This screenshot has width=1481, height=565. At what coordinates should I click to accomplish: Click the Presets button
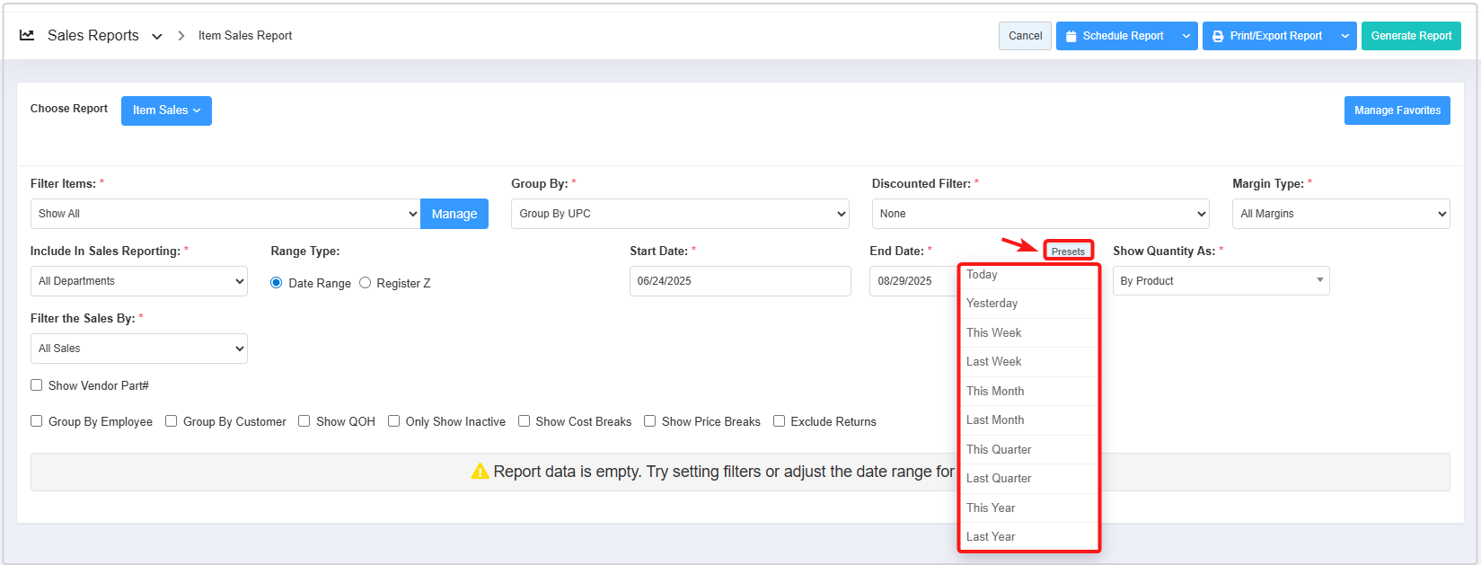point(1068,251)
